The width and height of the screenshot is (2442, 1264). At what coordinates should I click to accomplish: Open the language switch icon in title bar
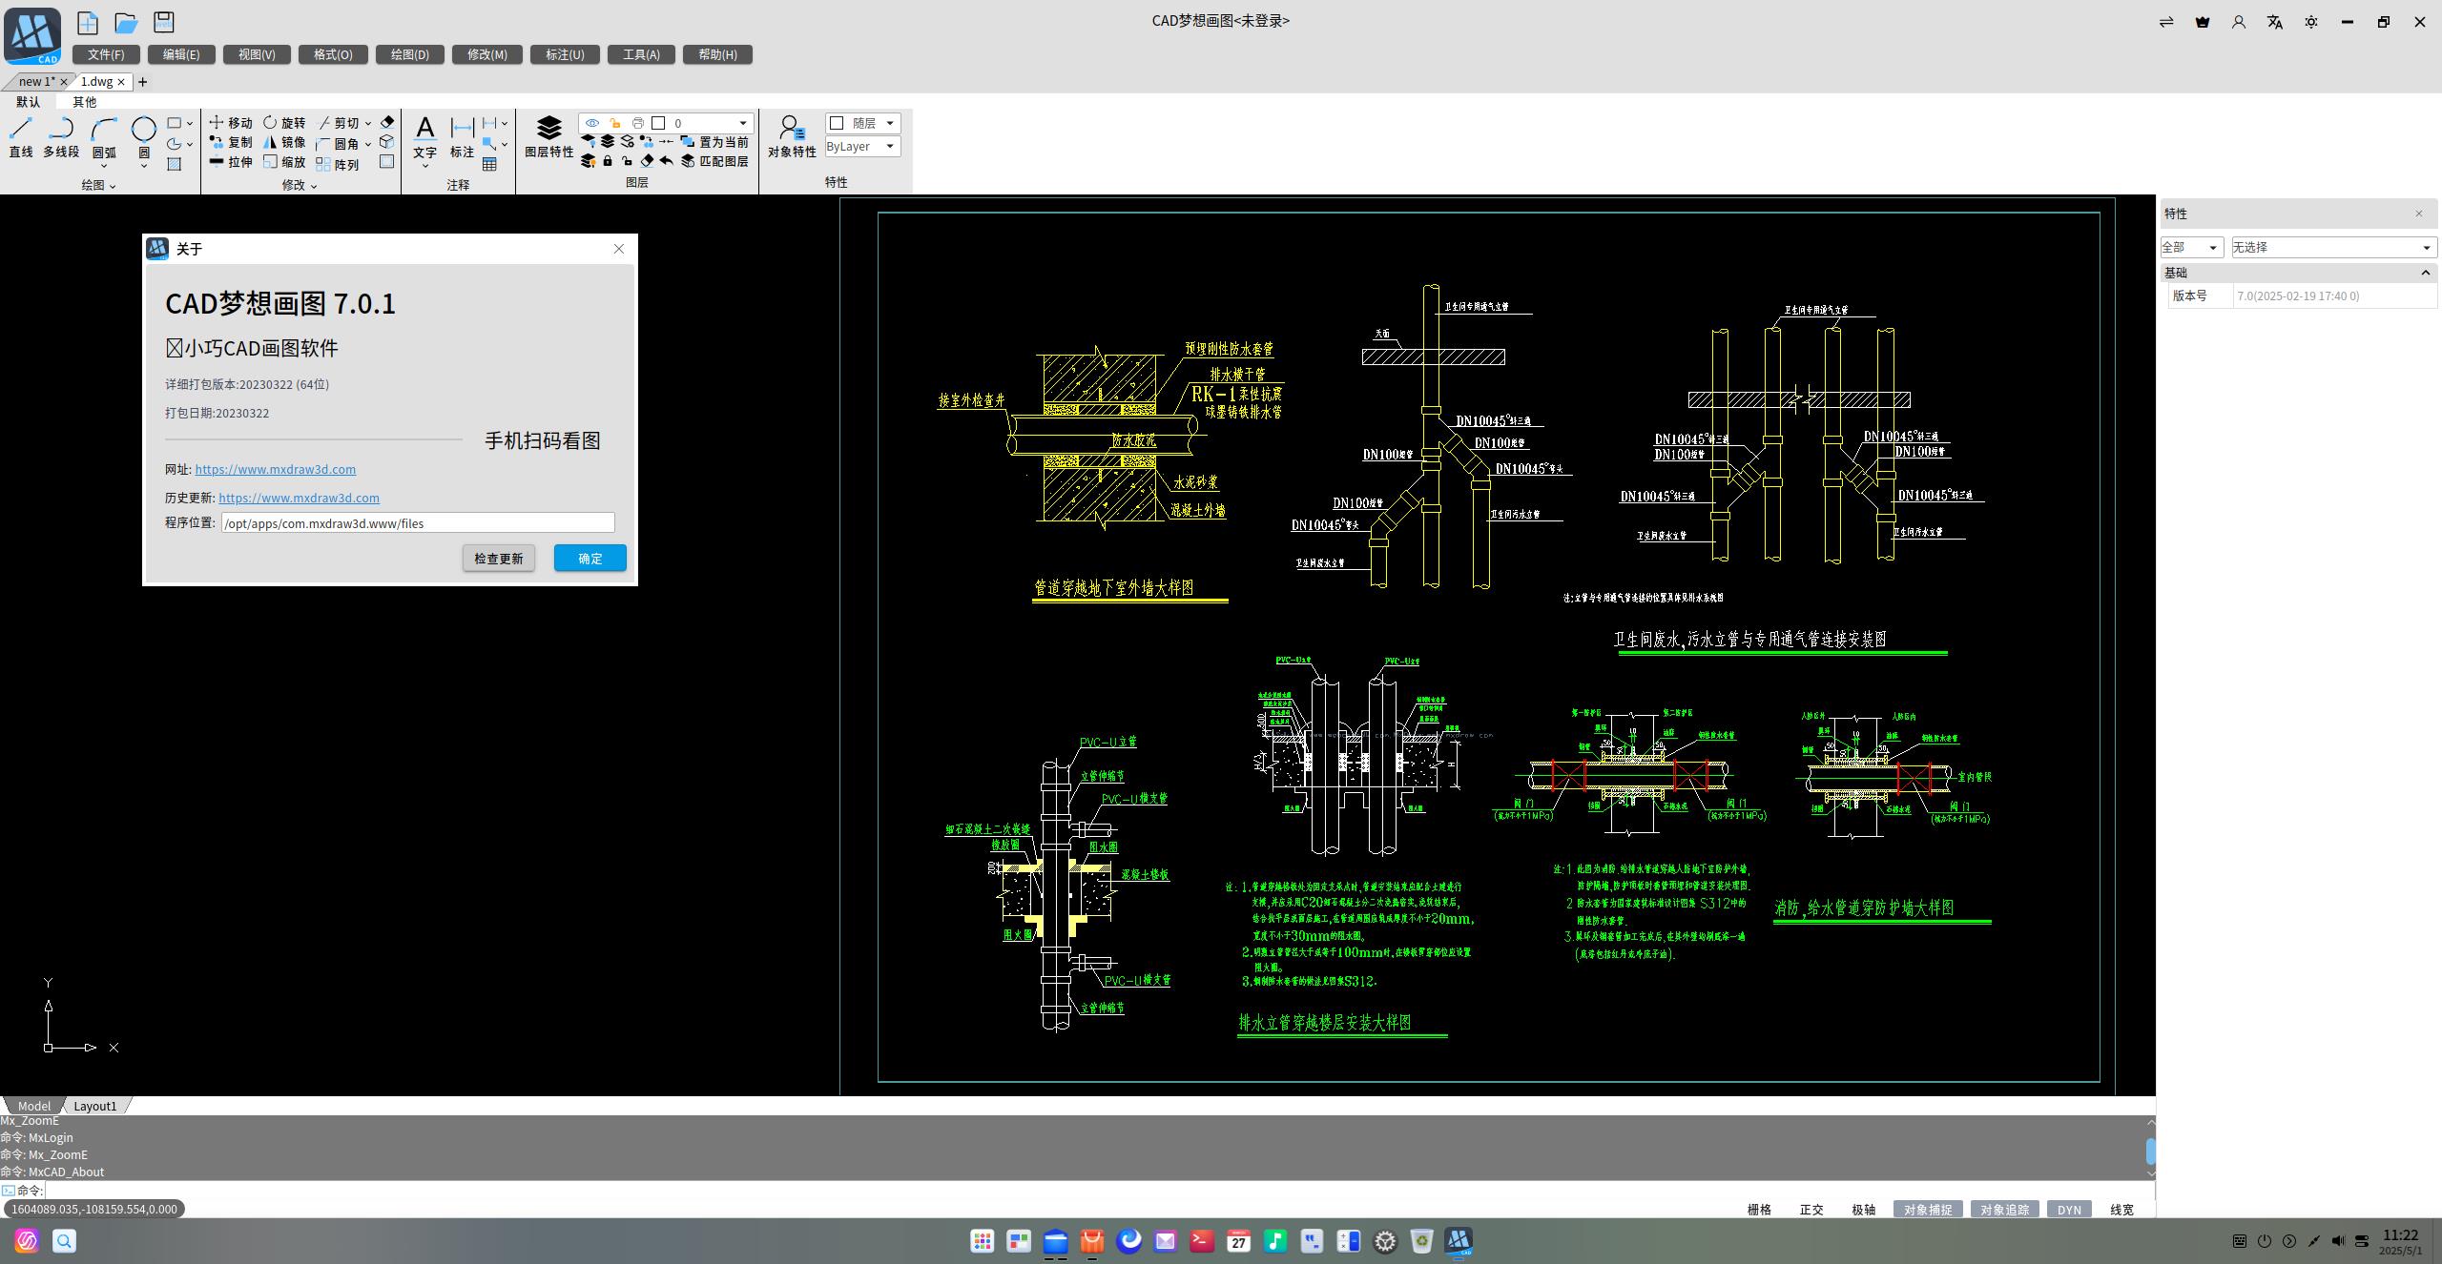point(2275,22)
